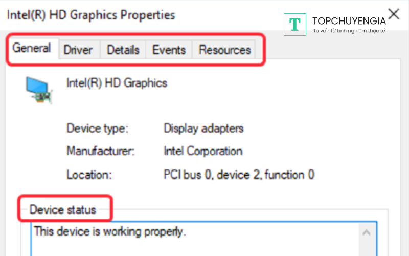Click the scroll up arrow in status box

tap(366, 233)
